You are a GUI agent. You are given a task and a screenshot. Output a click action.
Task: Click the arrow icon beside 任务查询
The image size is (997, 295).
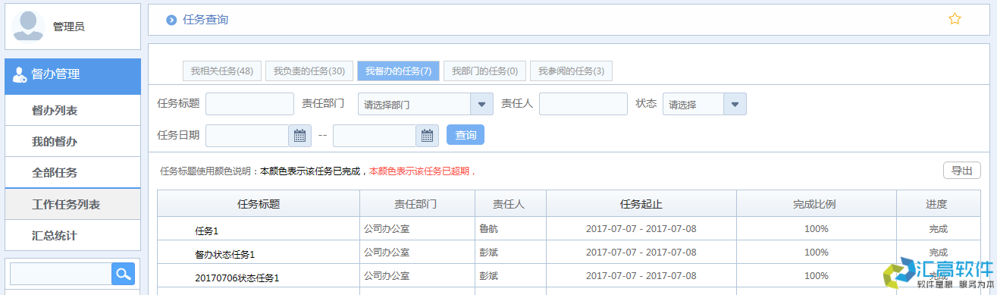(171, 20)
